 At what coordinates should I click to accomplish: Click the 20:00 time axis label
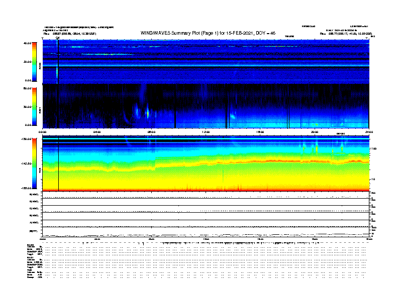[x=315, y=132]
